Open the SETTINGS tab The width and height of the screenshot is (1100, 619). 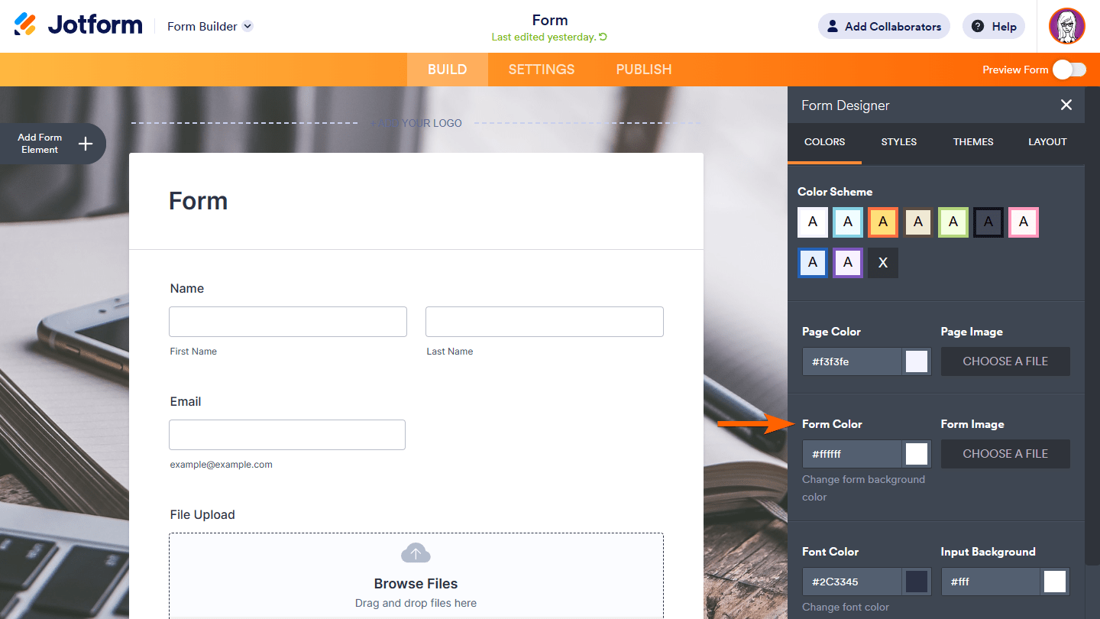click(x=542, y=70)
